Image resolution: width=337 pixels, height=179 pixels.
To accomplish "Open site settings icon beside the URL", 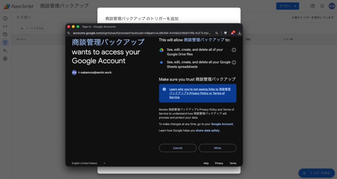I will [x=69, y=33].
